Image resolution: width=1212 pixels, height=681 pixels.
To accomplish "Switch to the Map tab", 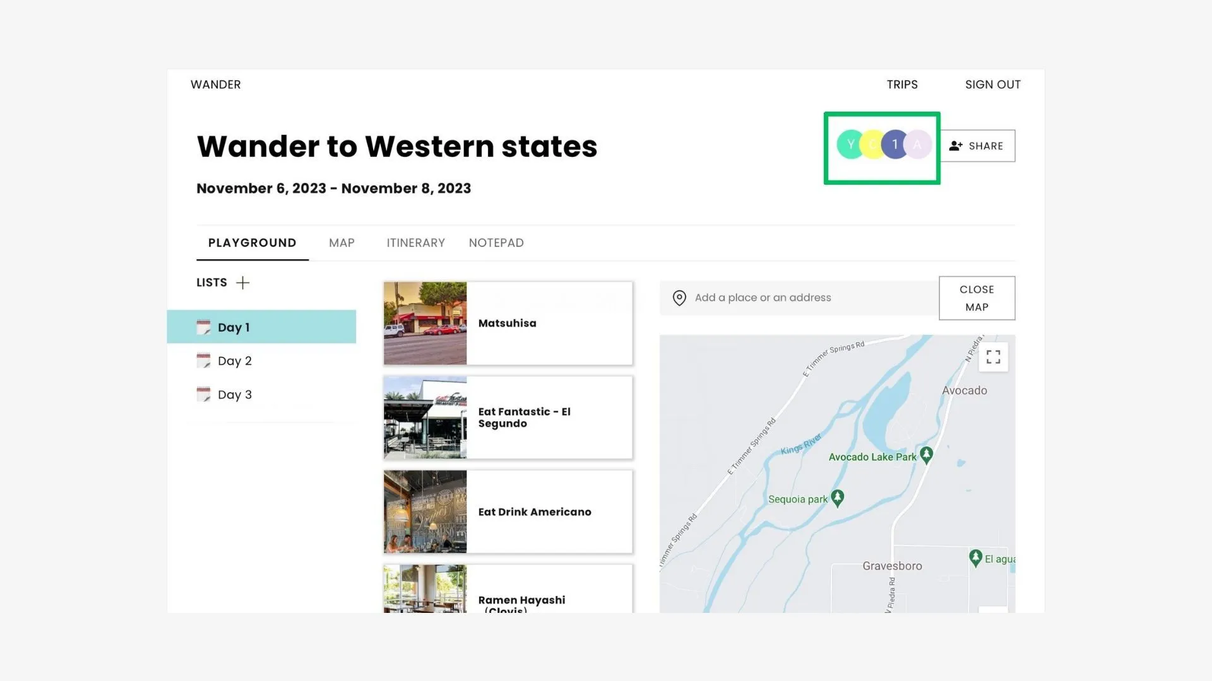I will [x=342, y=243].
